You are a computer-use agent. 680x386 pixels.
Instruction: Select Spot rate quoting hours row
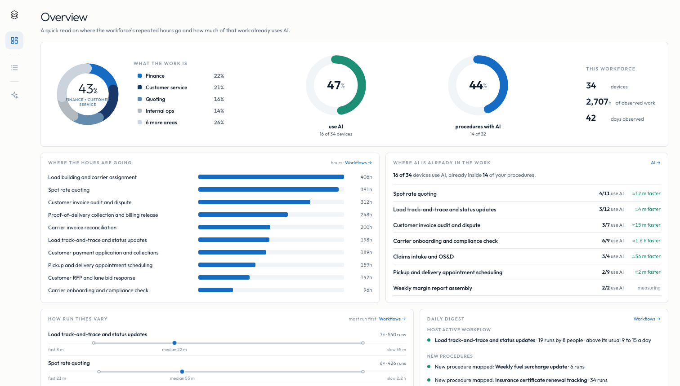pyautogui.click(x=210, y=190)
